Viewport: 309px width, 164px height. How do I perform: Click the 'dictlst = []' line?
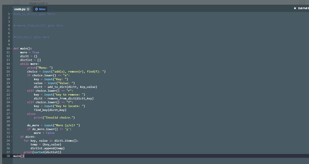30,60
